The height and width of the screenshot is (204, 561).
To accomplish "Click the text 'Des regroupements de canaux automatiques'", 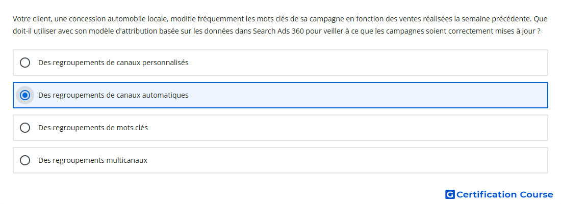I will 113,95.
